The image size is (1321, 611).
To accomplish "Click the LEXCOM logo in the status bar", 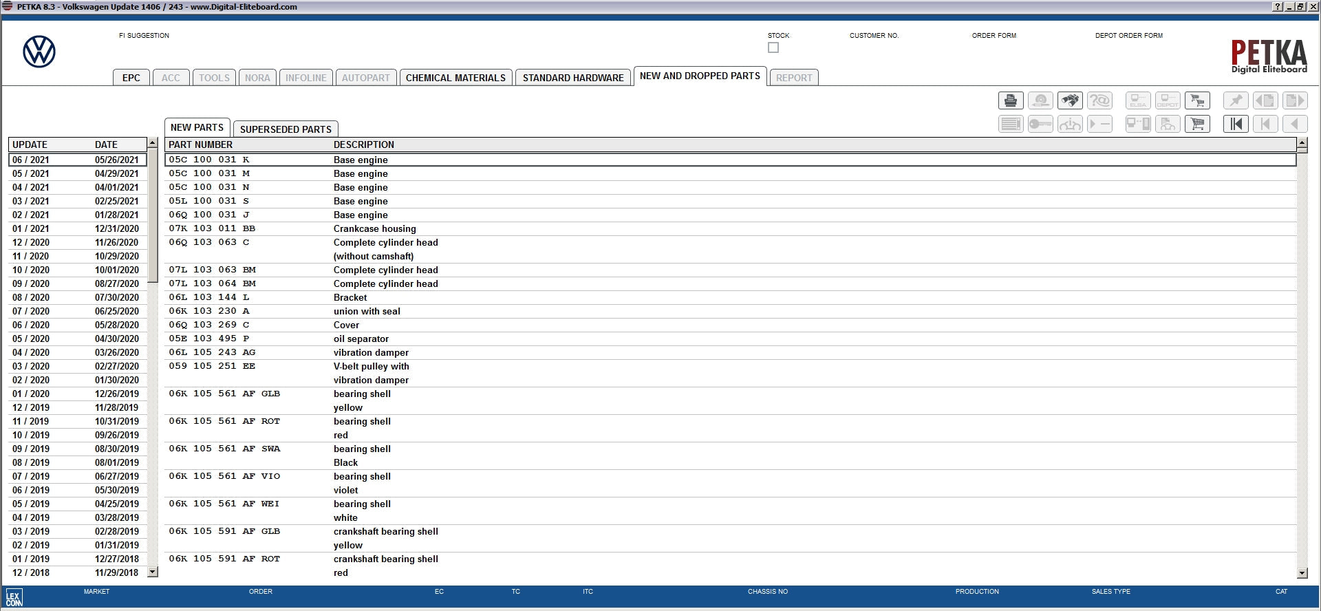I will tap(14, 597).
